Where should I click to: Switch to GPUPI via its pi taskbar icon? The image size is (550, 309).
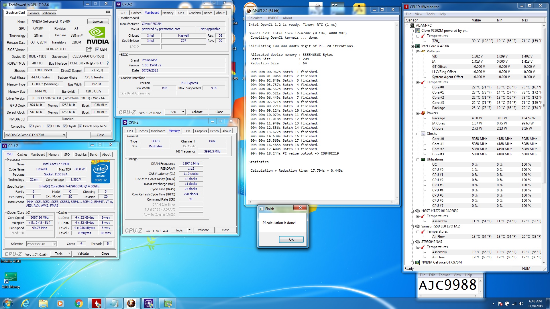(x=131, y=303)
